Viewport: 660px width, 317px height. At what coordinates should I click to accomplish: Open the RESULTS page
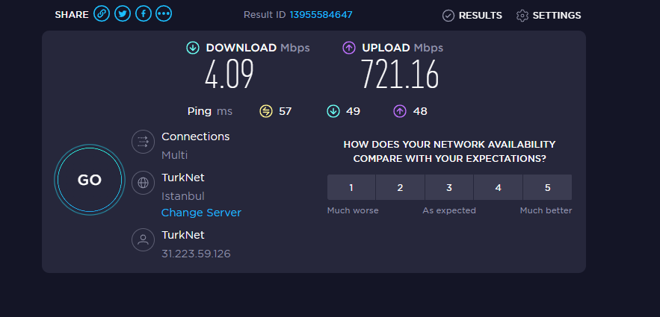pos(472,16)
